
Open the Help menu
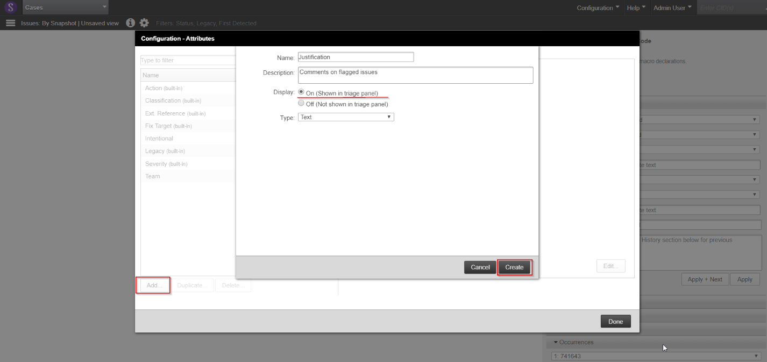click(x=636, y=8)
